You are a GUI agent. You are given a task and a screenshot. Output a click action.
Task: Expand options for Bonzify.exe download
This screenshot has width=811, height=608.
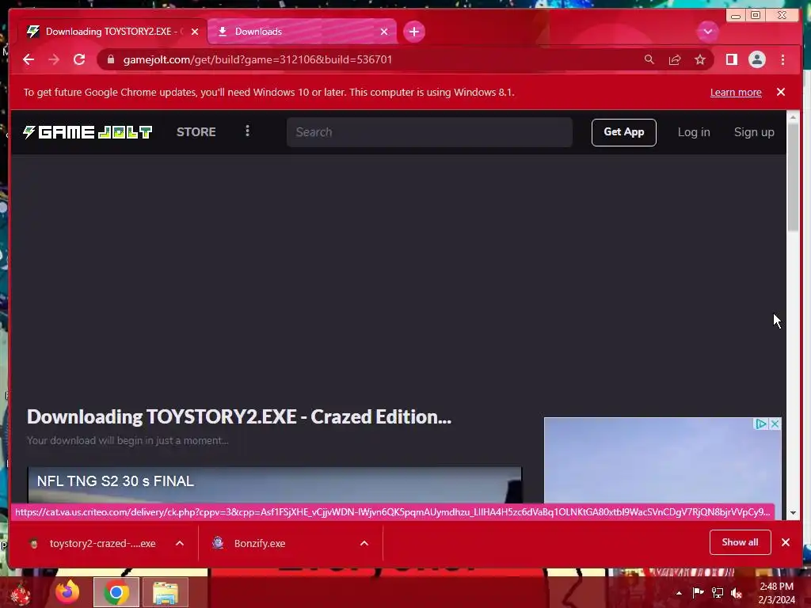point(364,543)
